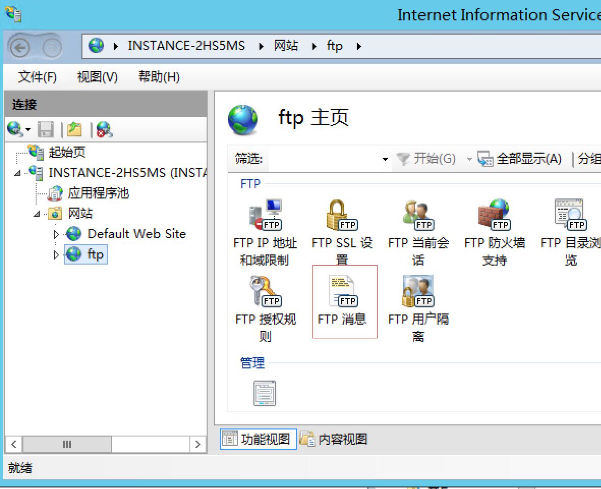Collapse the INSTANCE-2HS5MS server node

click(x=17, y=173)
